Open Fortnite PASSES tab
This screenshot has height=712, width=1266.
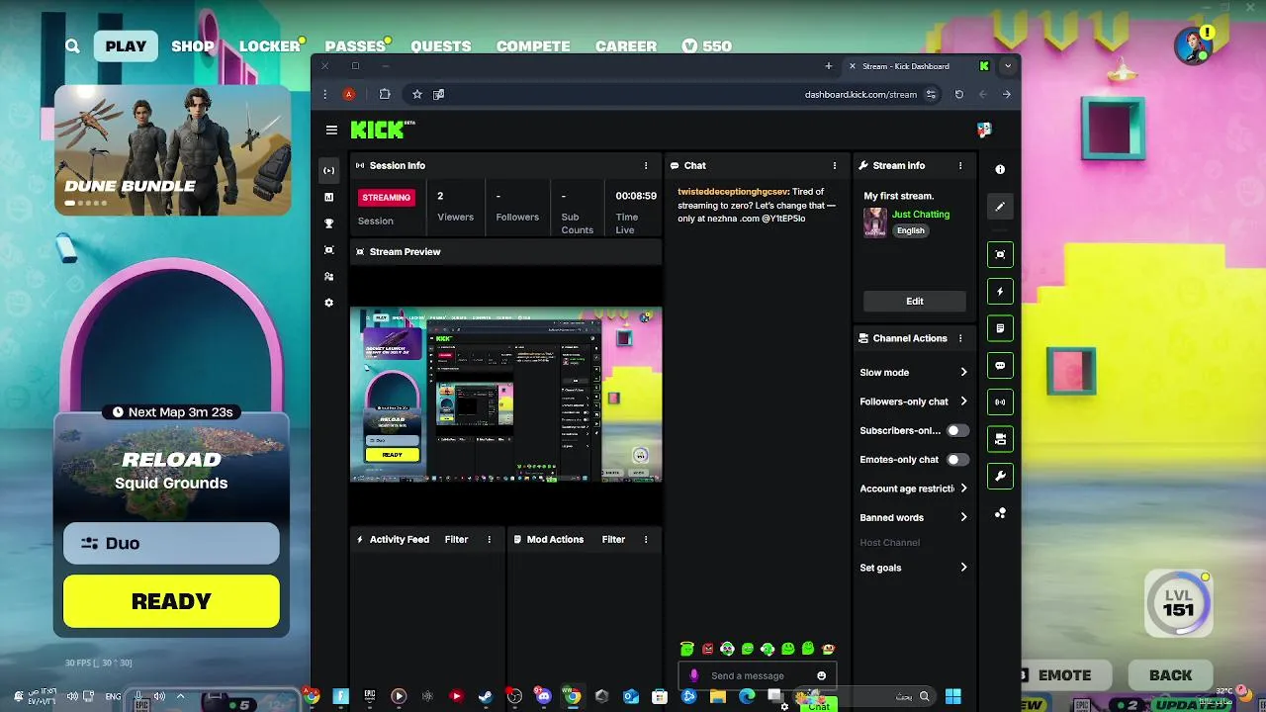[355, 45]
